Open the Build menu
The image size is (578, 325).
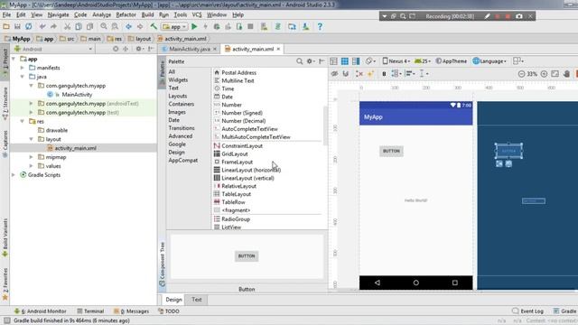pos(147,14)
